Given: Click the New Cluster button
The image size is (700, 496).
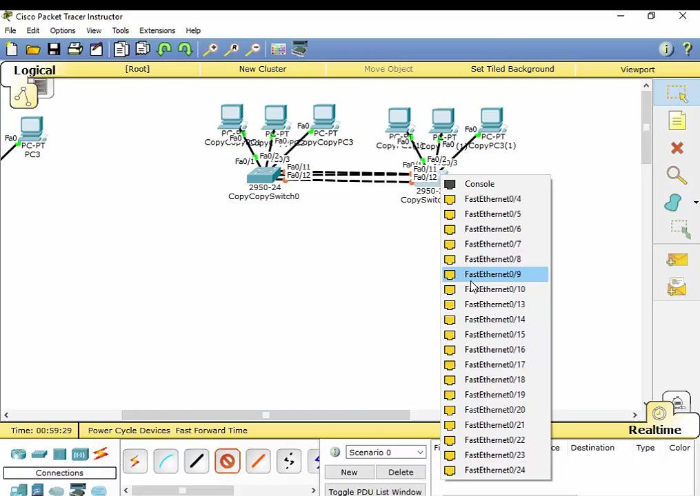Looking at the screenshot, I should point(263,69).
